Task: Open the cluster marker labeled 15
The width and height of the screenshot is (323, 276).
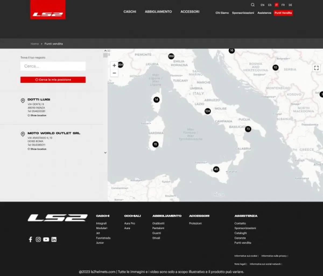Action: click(155, 144)
